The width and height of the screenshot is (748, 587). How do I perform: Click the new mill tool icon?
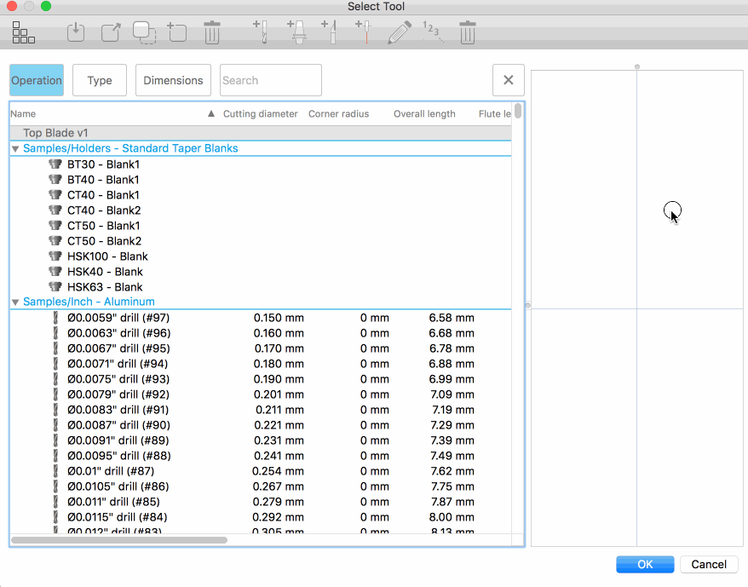(262, 32)
